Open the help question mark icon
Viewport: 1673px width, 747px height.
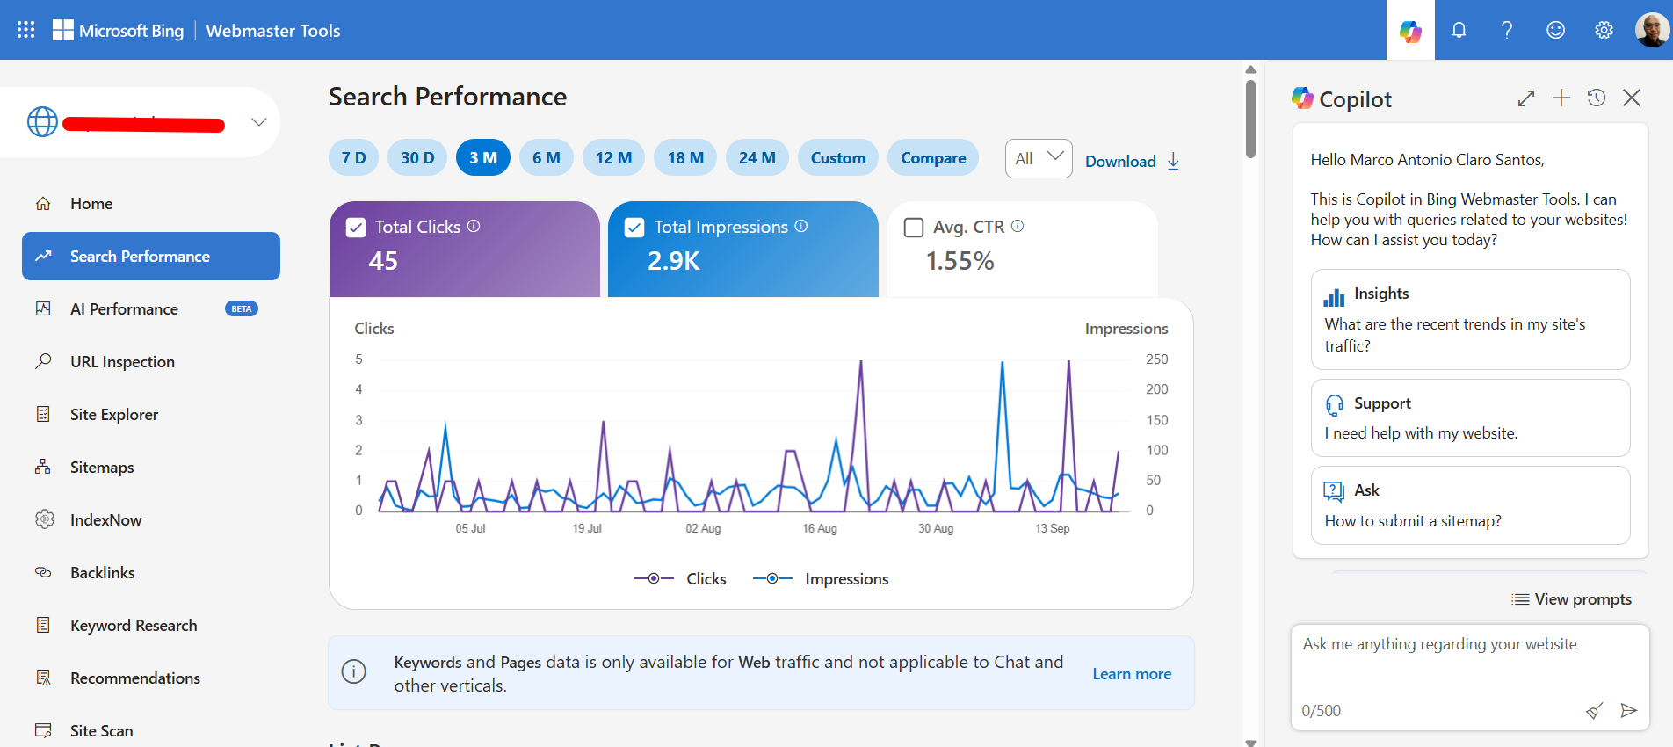pyautogui.click(x=1507, y=30)
